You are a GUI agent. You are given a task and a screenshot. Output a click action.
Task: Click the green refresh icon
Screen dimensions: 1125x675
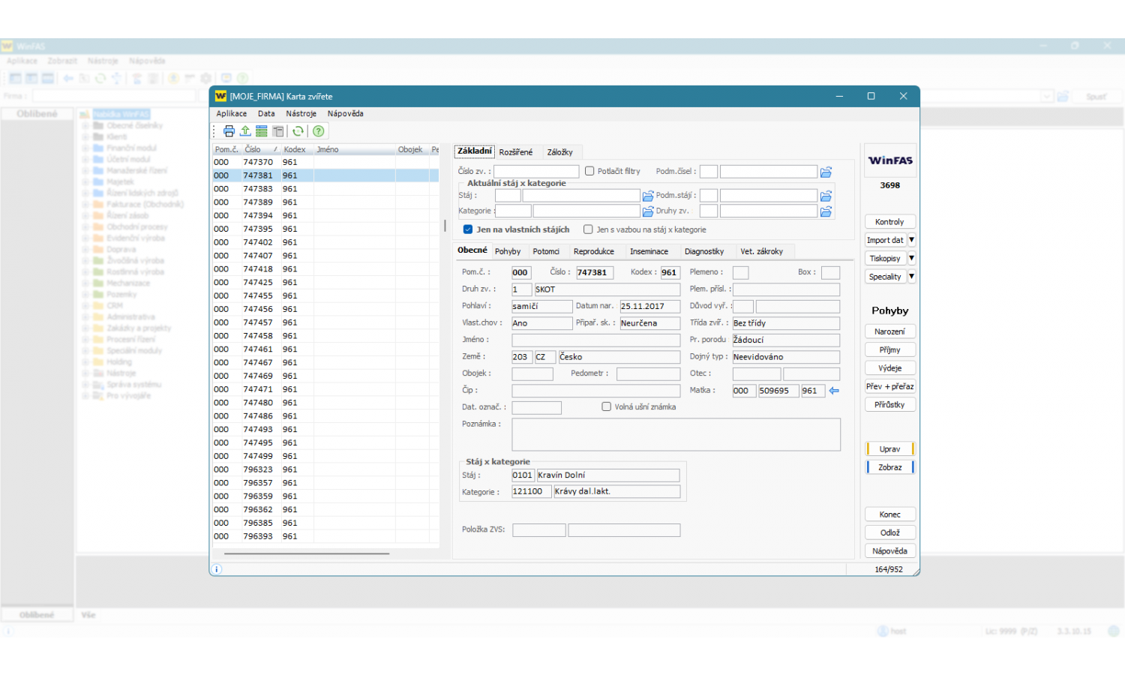[298, 131]
